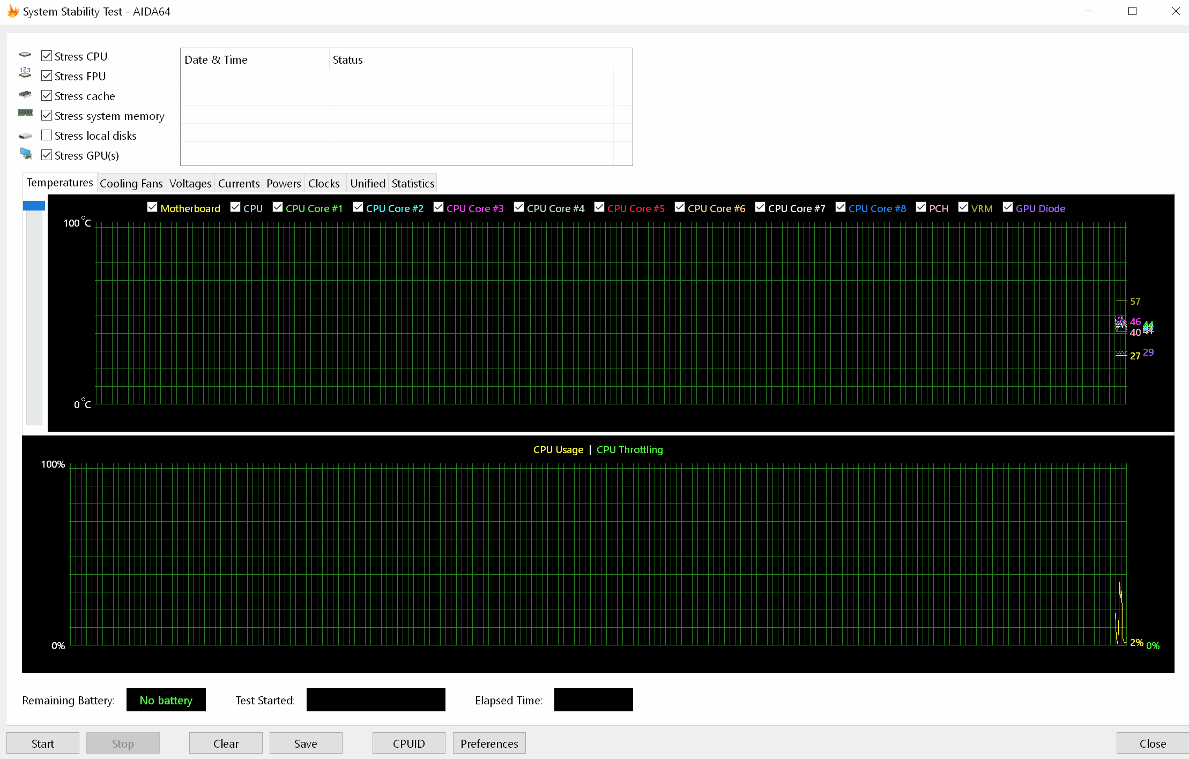Open Preferences dialog

(x=489, y=743)
